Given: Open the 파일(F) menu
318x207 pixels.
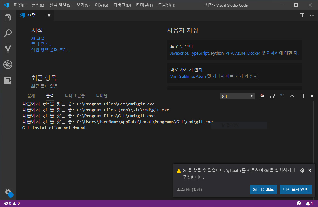Looking at the screenshot, I should (20, 5).
